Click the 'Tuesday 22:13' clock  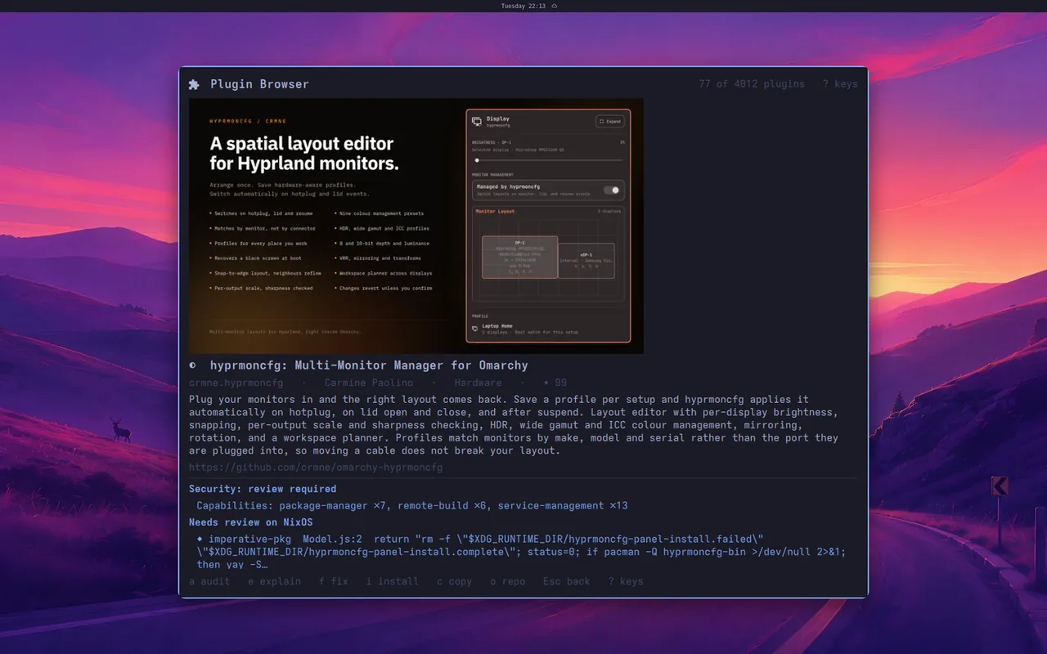(523, 6)
